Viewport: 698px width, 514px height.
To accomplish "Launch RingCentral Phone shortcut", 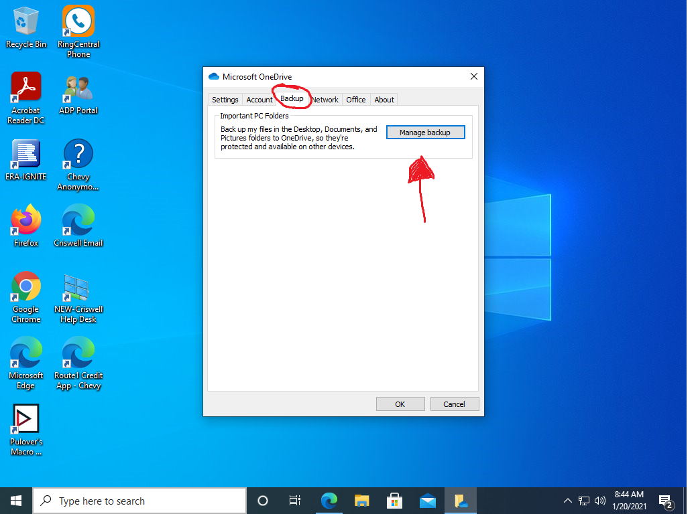I will click(78, 32).
